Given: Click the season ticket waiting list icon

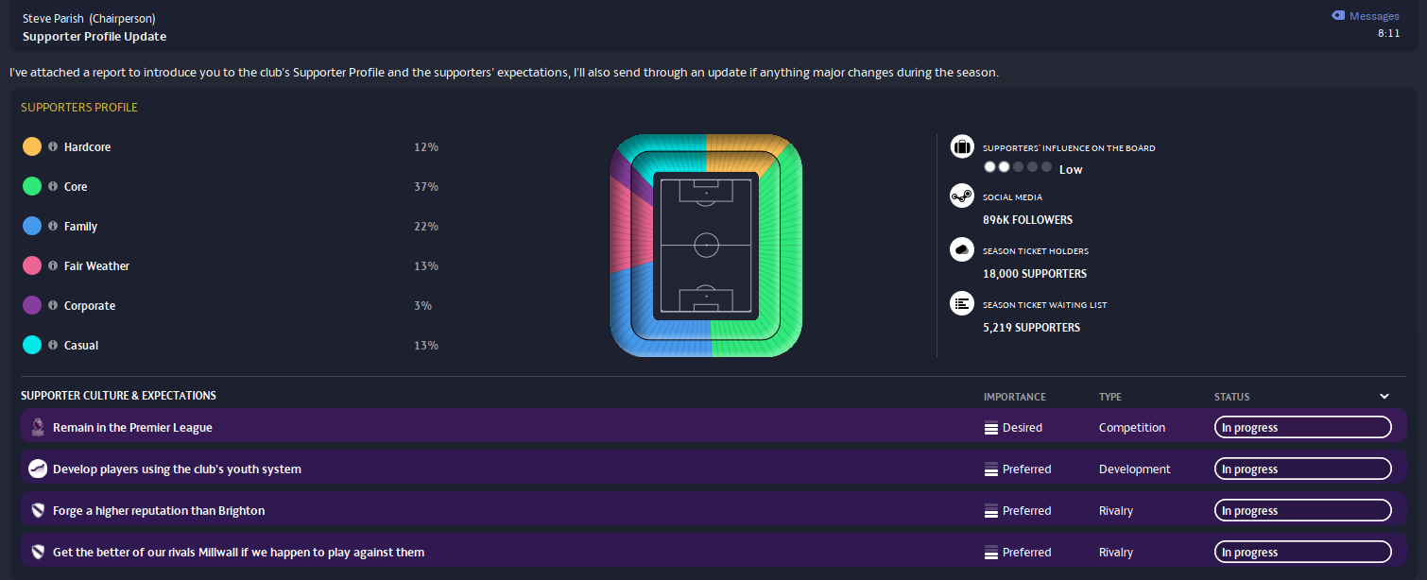Looking at the screenshot, I should (961, 303).
